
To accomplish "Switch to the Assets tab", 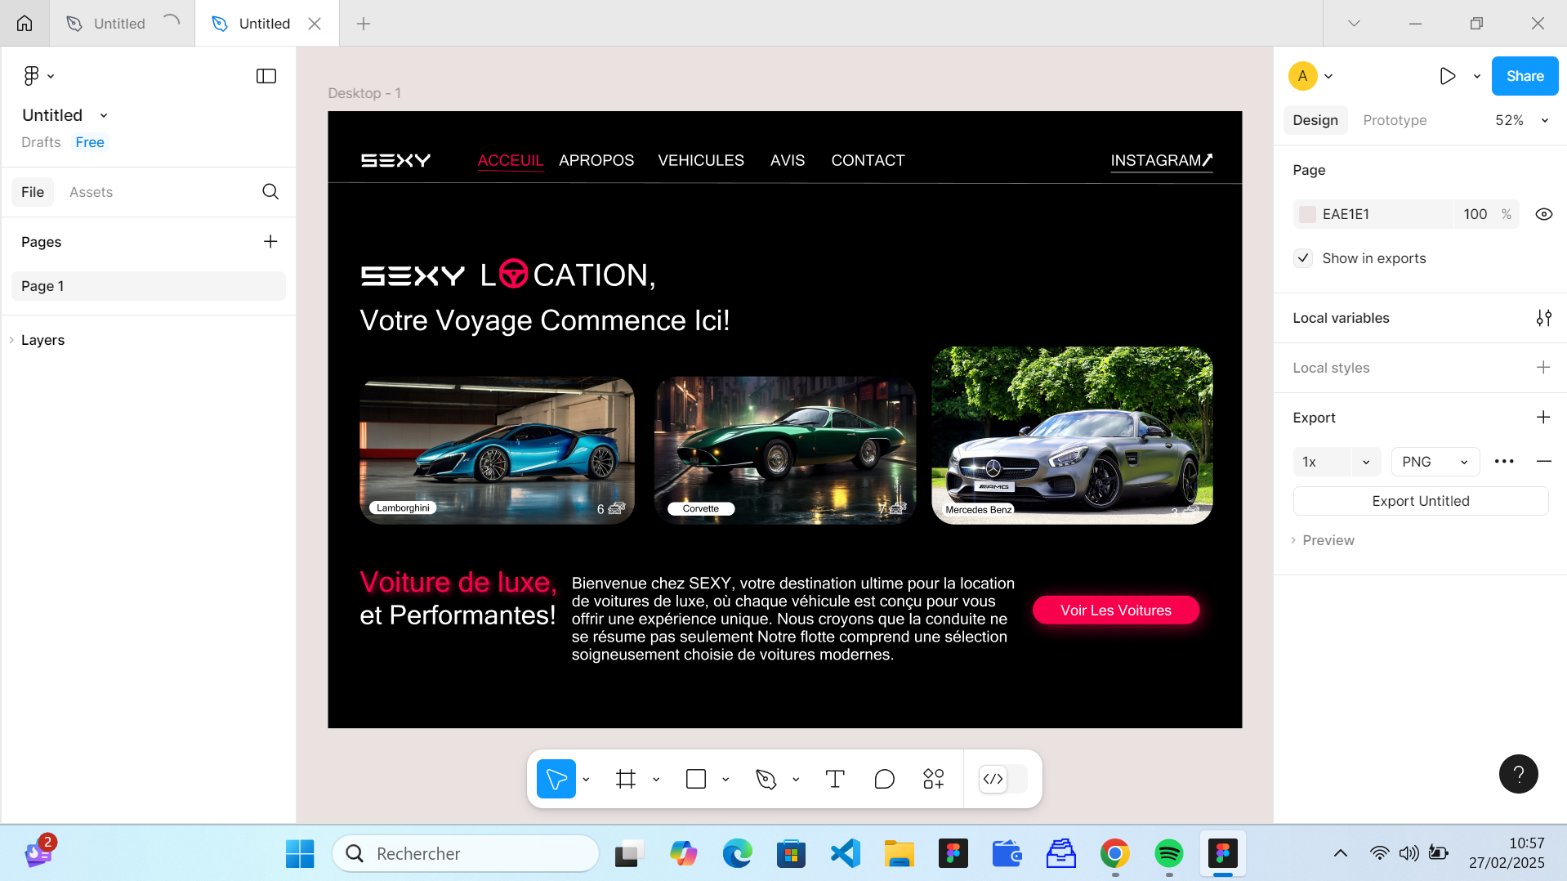I will (x=91, y=192).
